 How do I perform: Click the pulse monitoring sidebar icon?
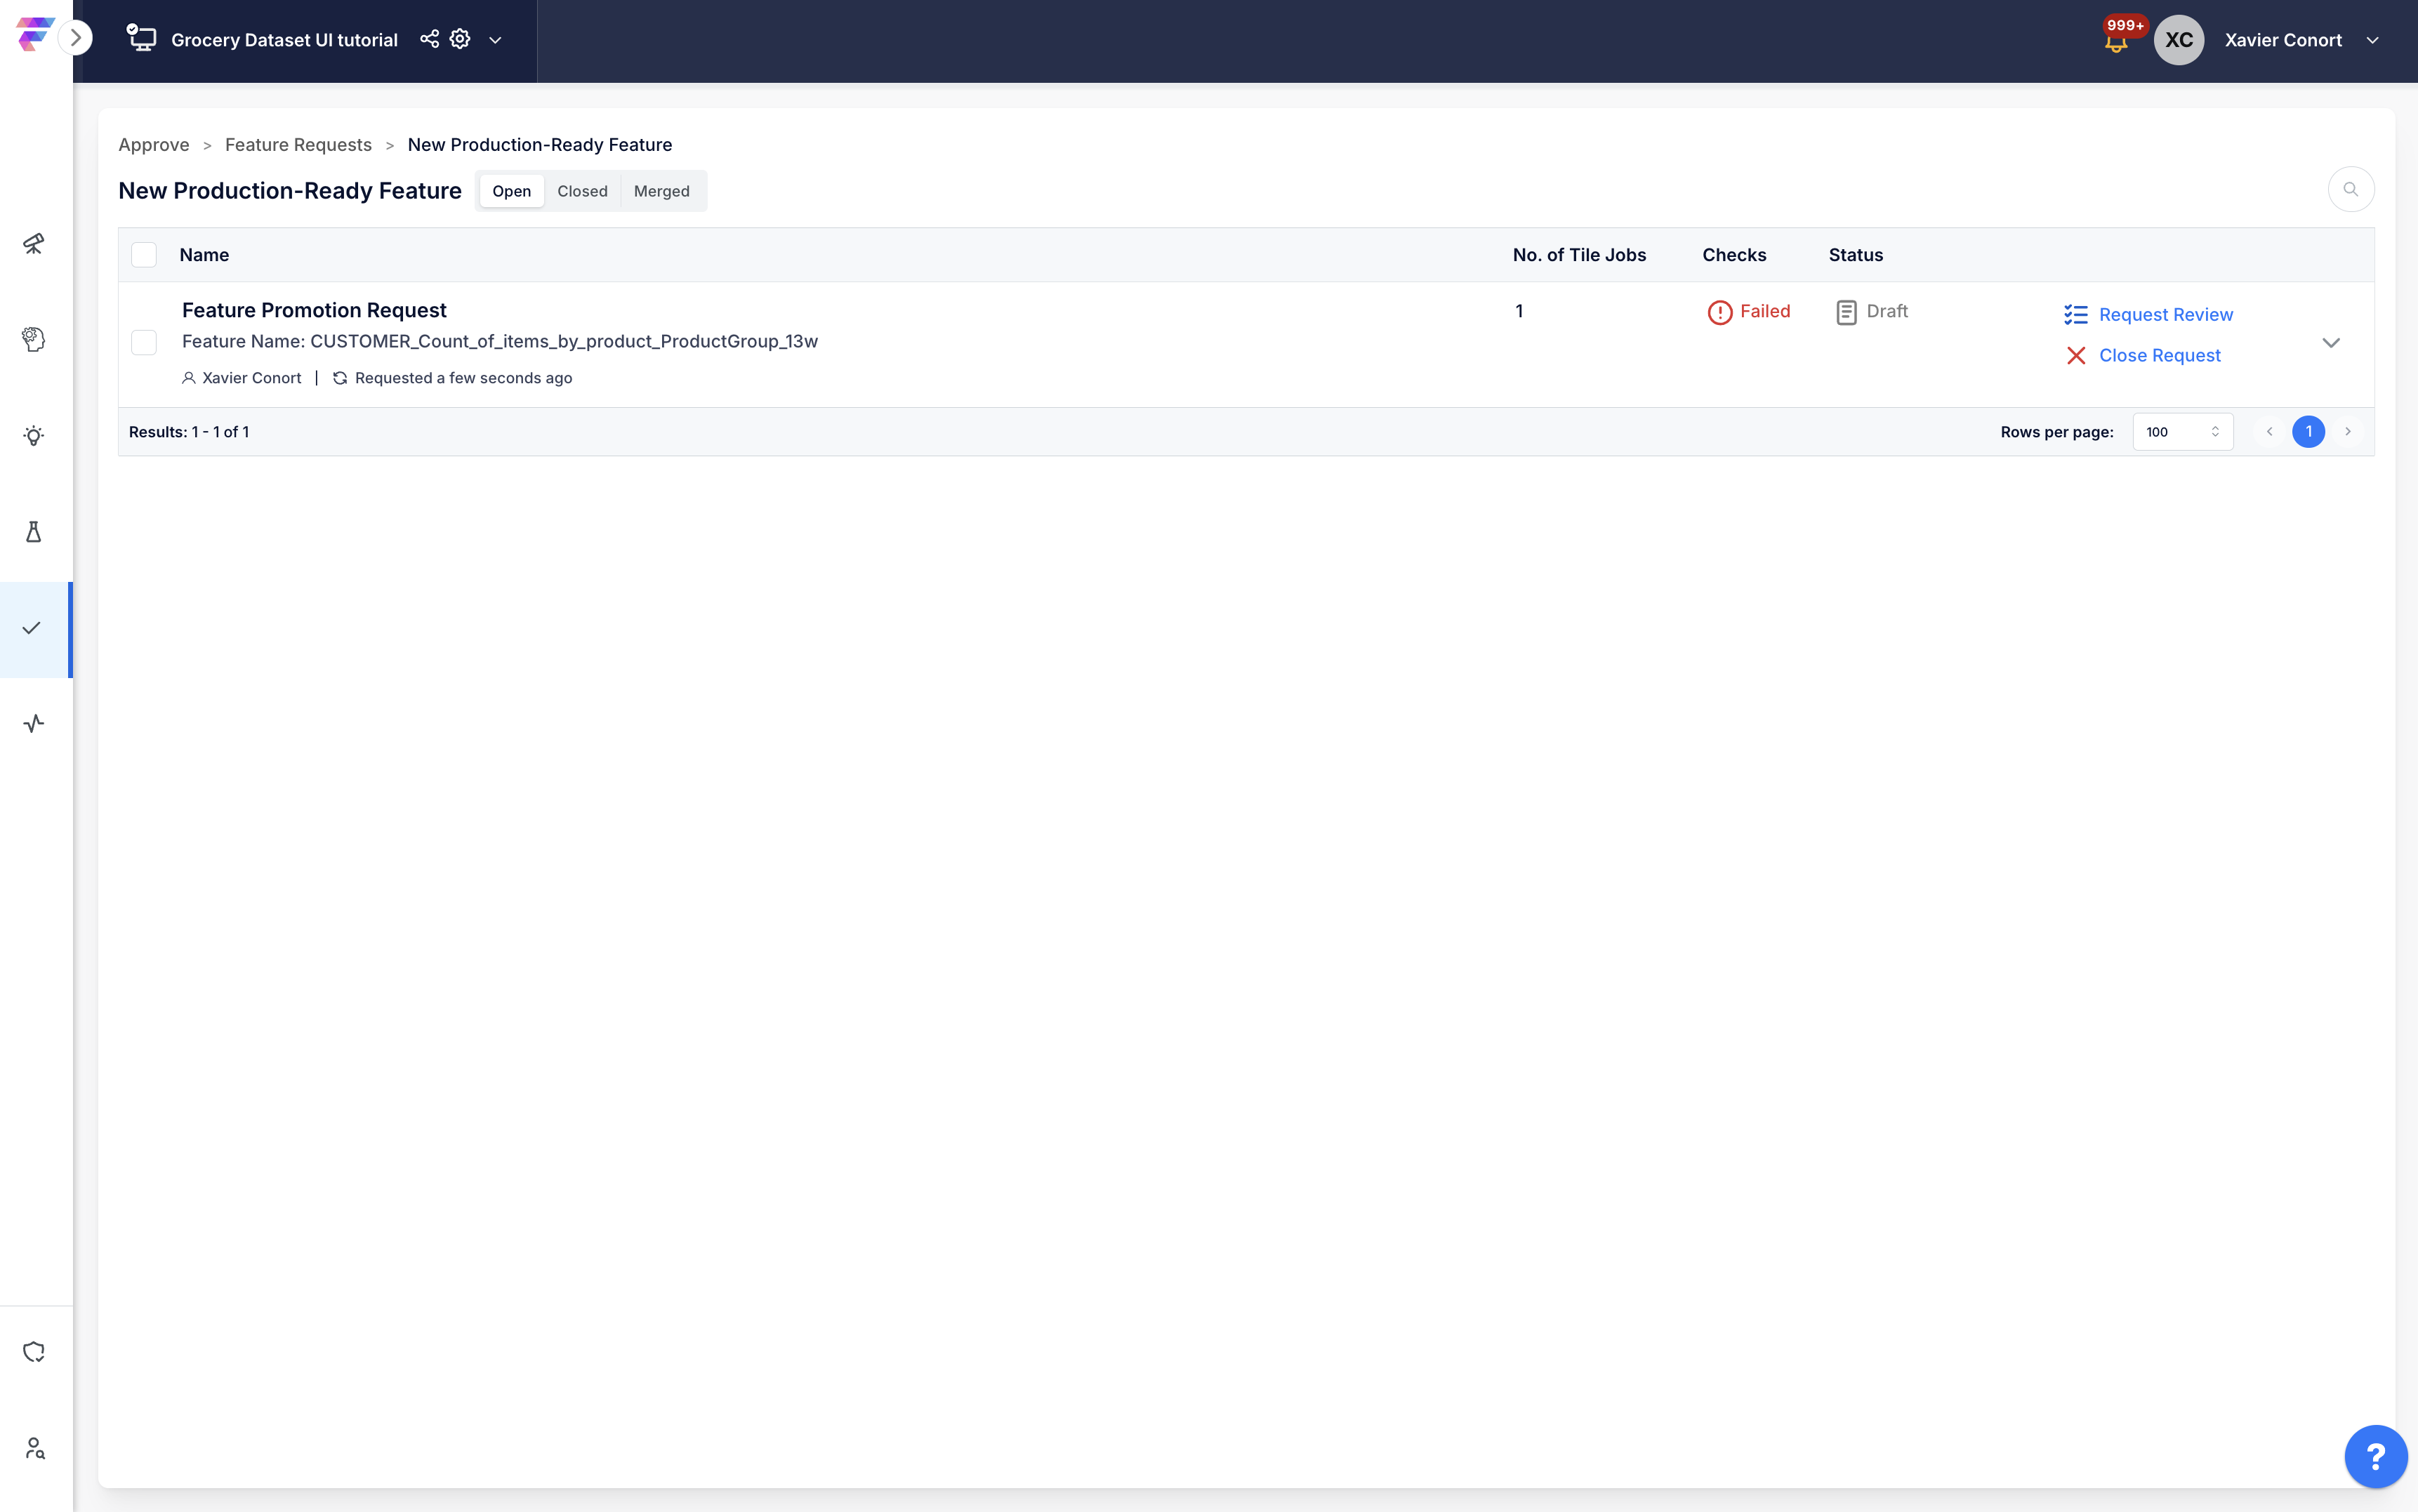tap(34, 723)
